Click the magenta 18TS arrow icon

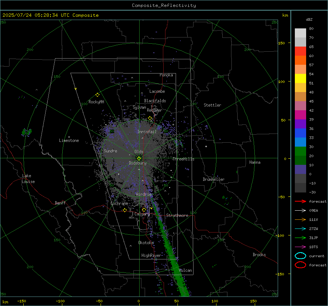[x=300, y=247]
